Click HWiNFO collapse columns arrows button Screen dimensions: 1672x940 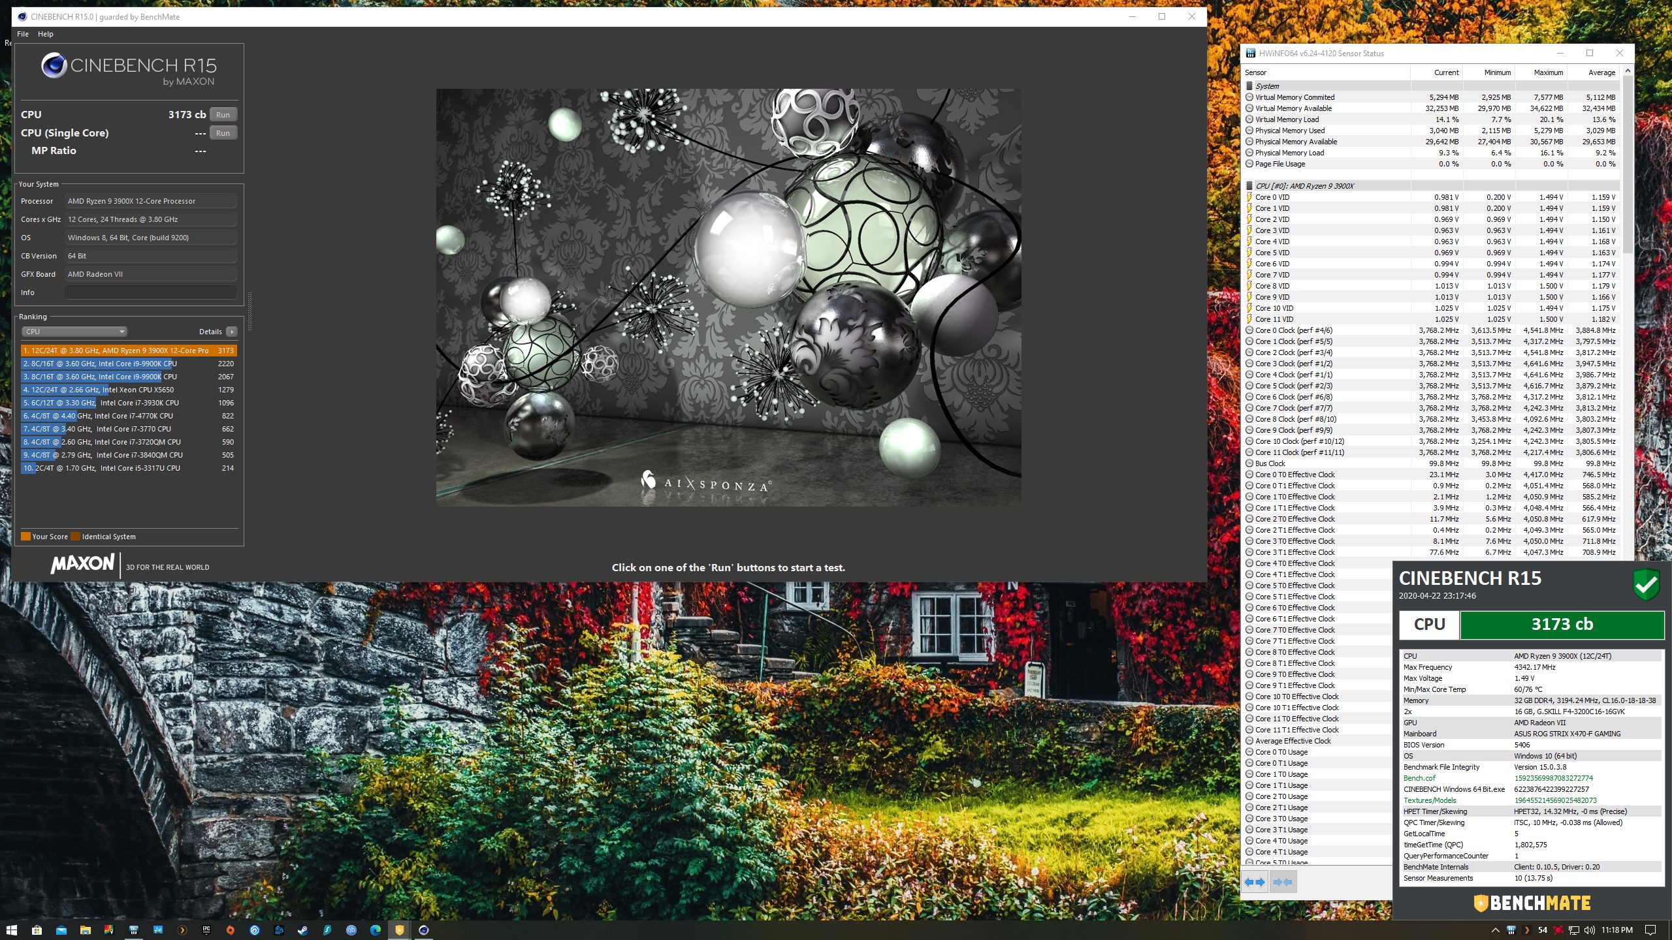(1283, 882)
